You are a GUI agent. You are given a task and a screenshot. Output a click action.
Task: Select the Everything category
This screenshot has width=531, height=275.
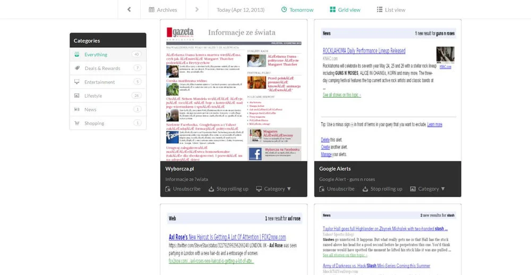108,55
